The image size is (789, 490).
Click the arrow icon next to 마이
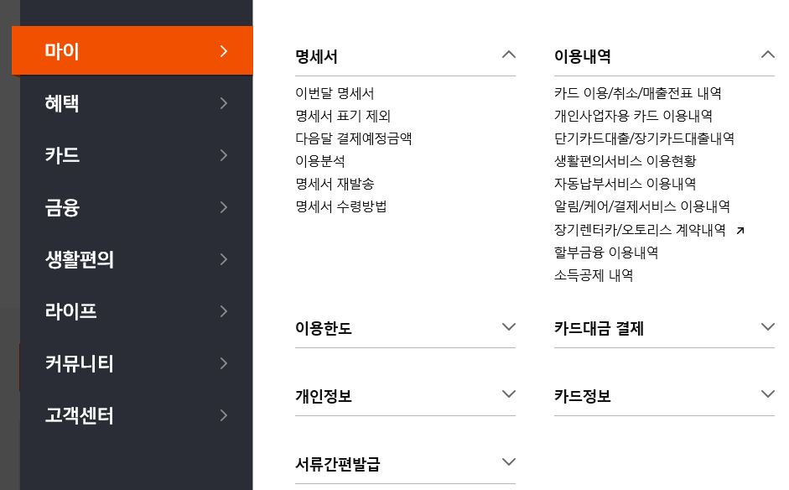point(224,51)
